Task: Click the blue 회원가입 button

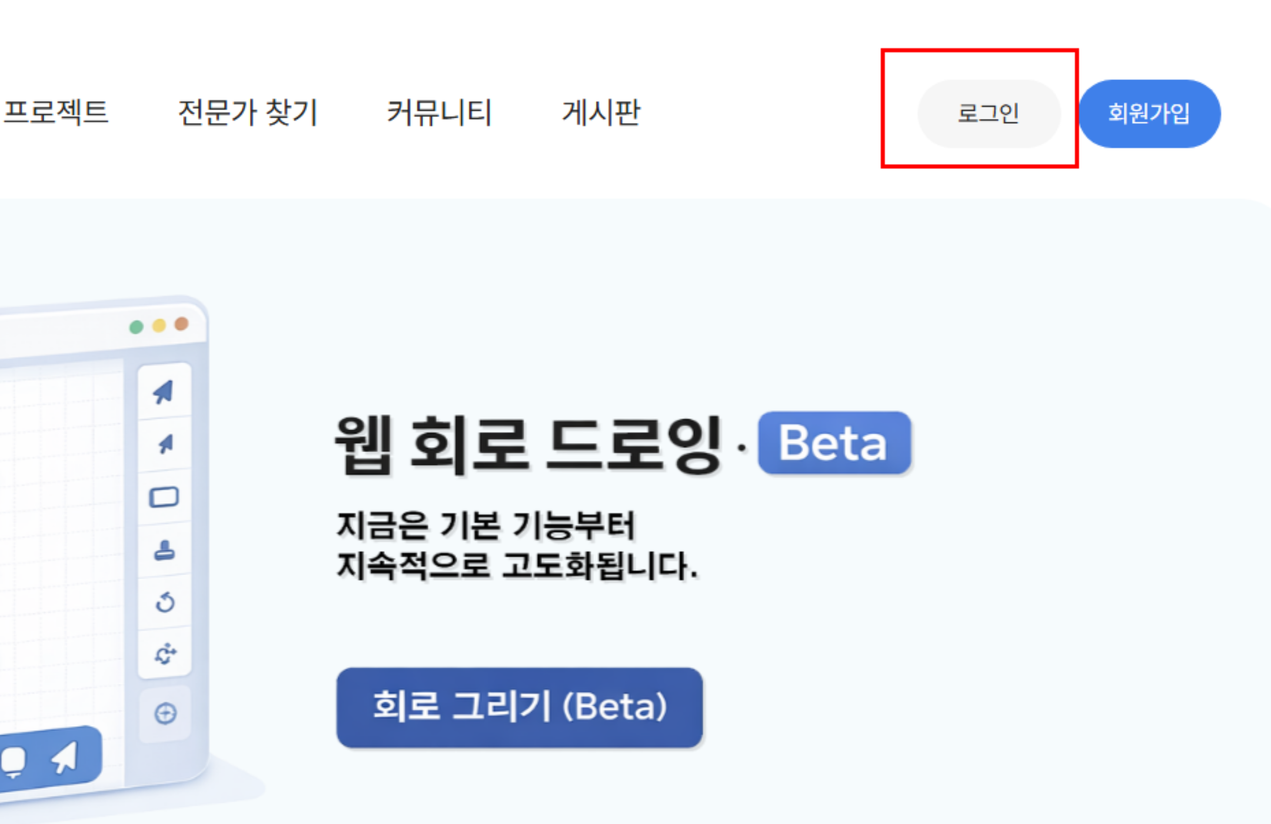Action: [x=1150, y=113]
